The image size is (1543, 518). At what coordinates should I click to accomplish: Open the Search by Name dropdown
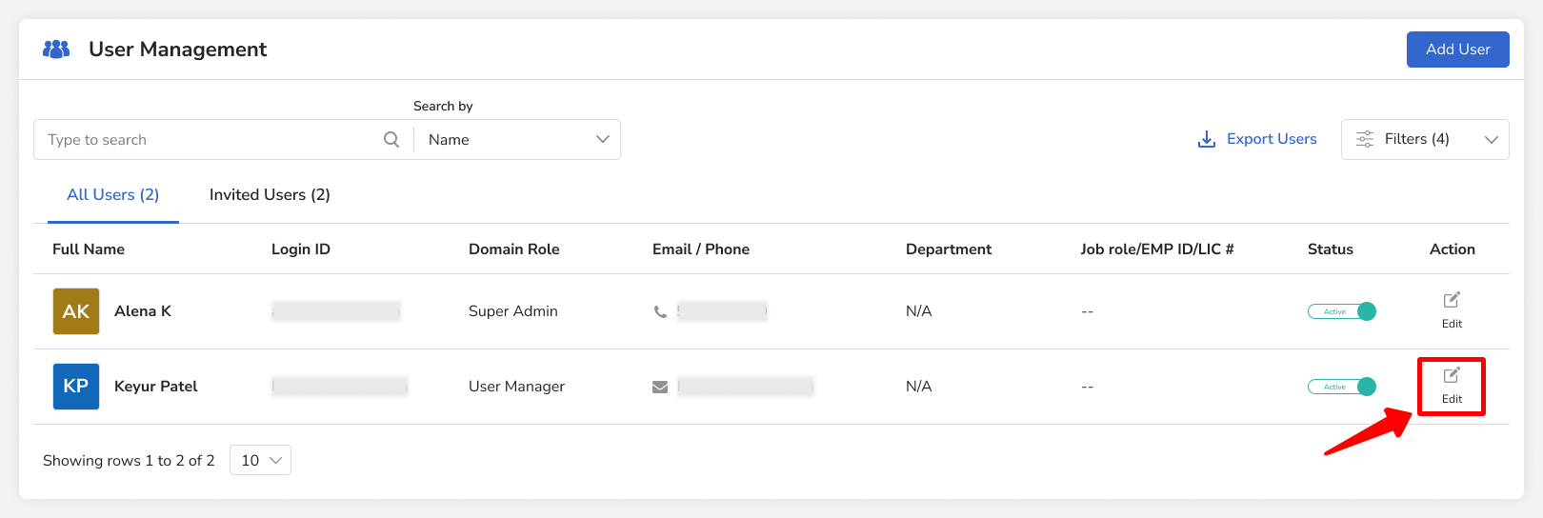click(517, 140)
